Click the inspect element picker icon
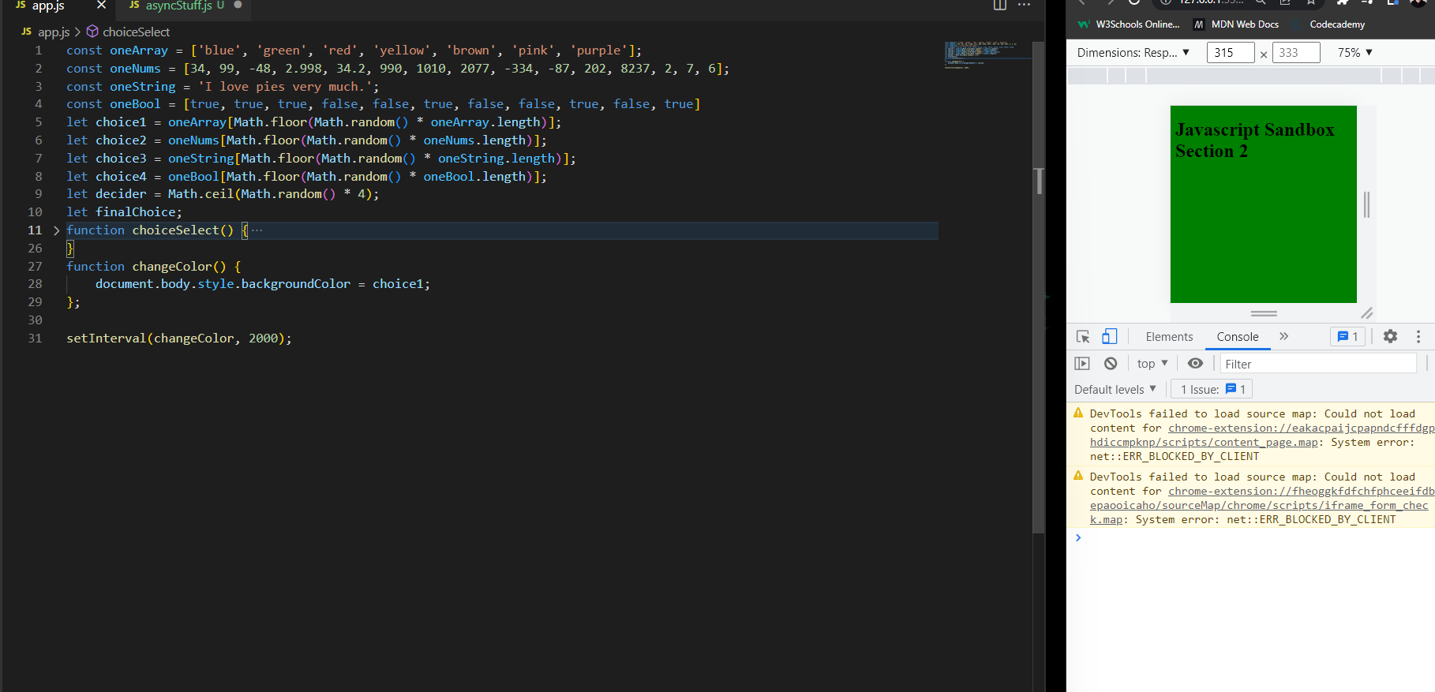 [1083, 337]
